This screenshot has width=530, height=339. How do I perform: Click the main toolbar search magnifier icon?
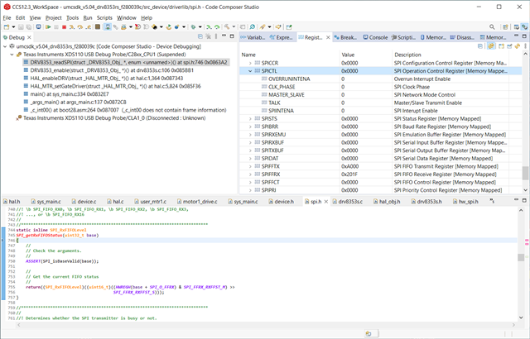pos(492,26)
